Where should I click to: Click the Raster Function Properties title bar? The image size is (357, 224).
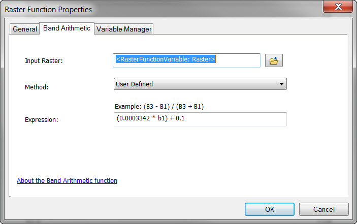pyautogui.click(x=152, y=9)
